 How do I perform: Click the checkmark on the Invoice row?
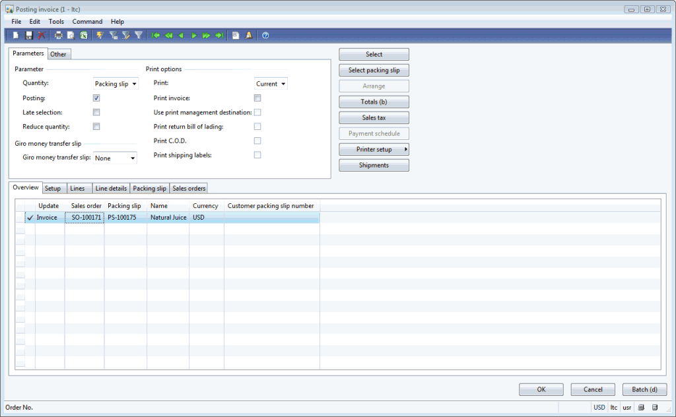coord(30,218)
